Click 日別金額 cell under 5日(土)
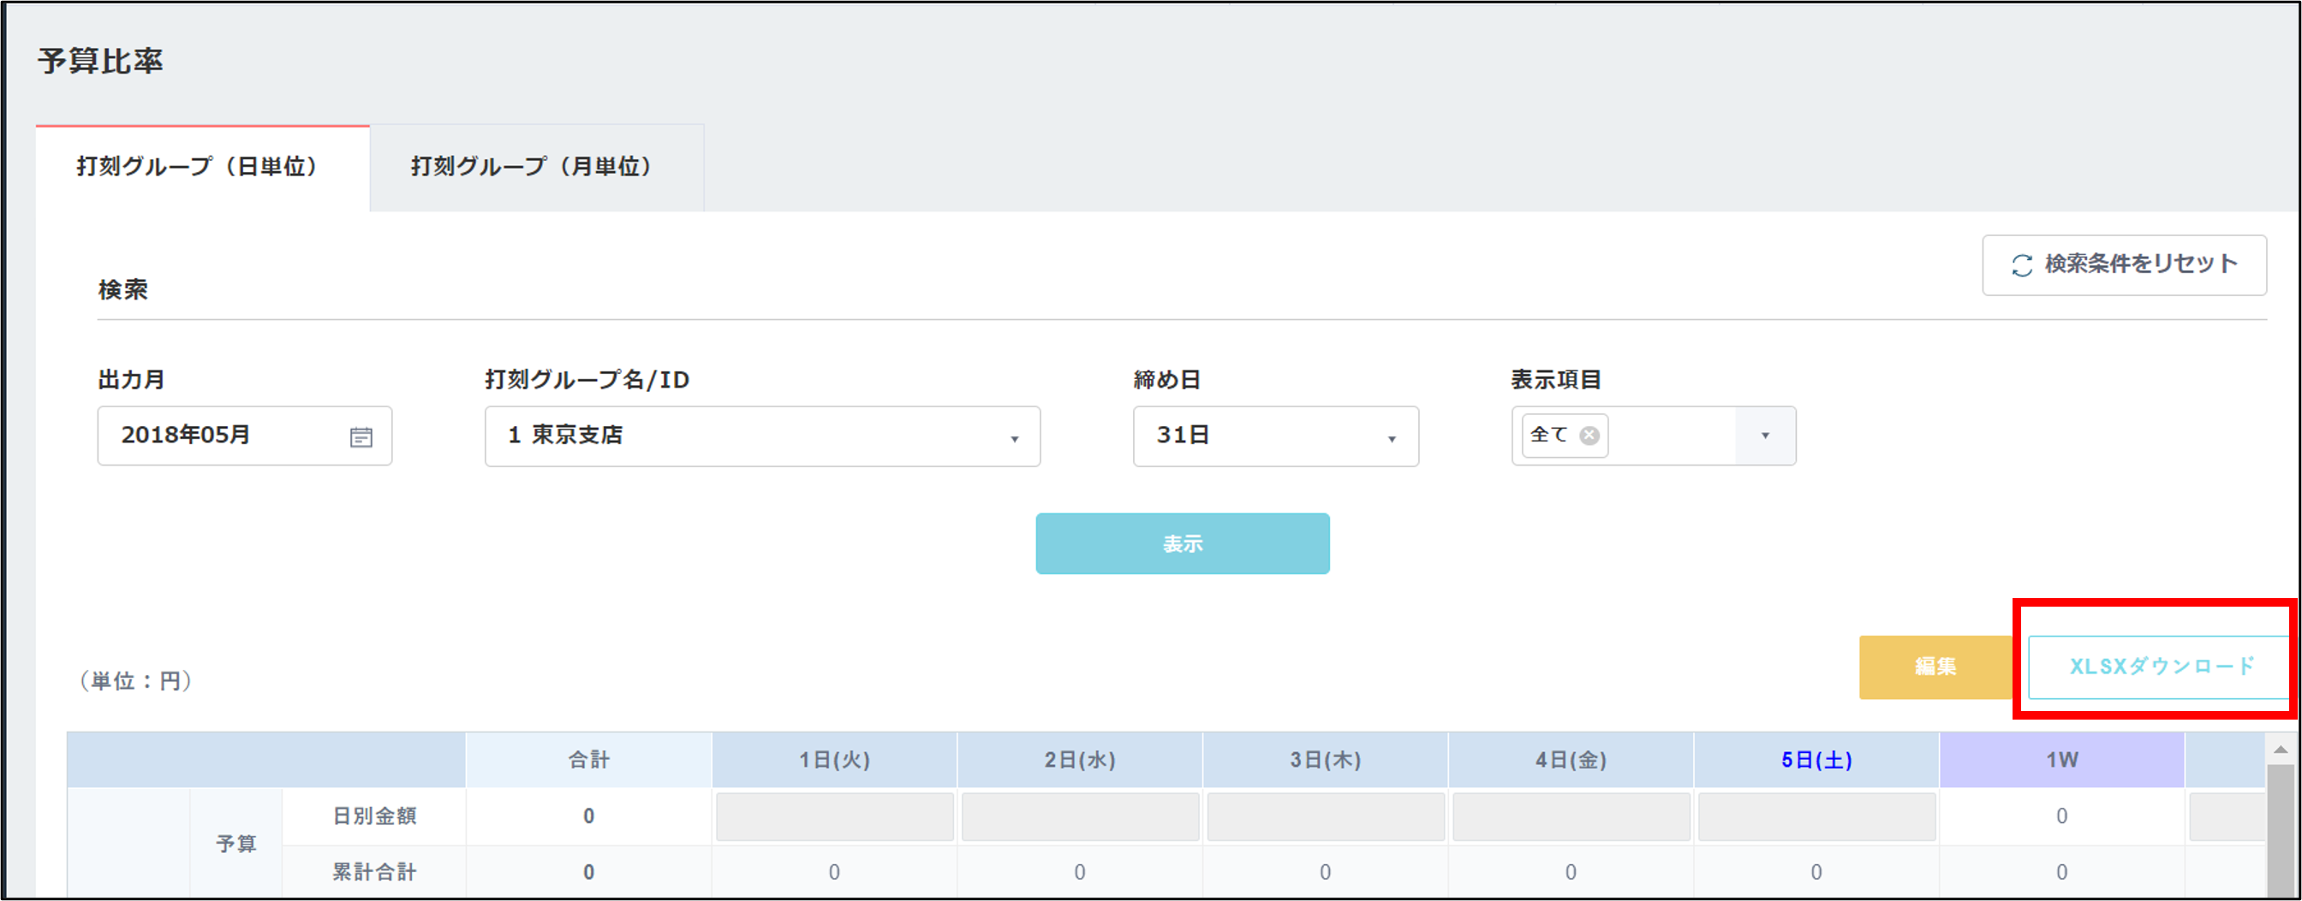The height and width of the screenshot is (901, 2302). click(1816, 816)
